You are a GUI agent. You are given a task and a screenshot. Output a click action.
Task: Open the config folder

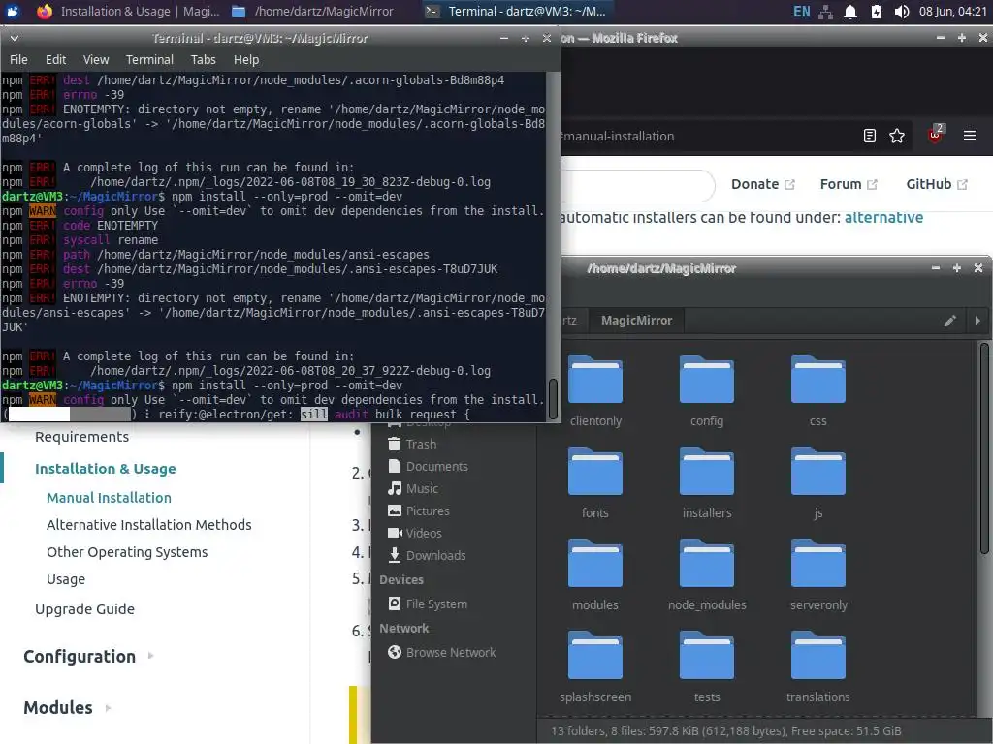tap(707, 391)
